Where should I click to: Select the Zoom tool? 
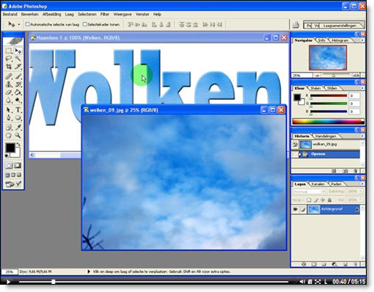click(x=18, y=135)
